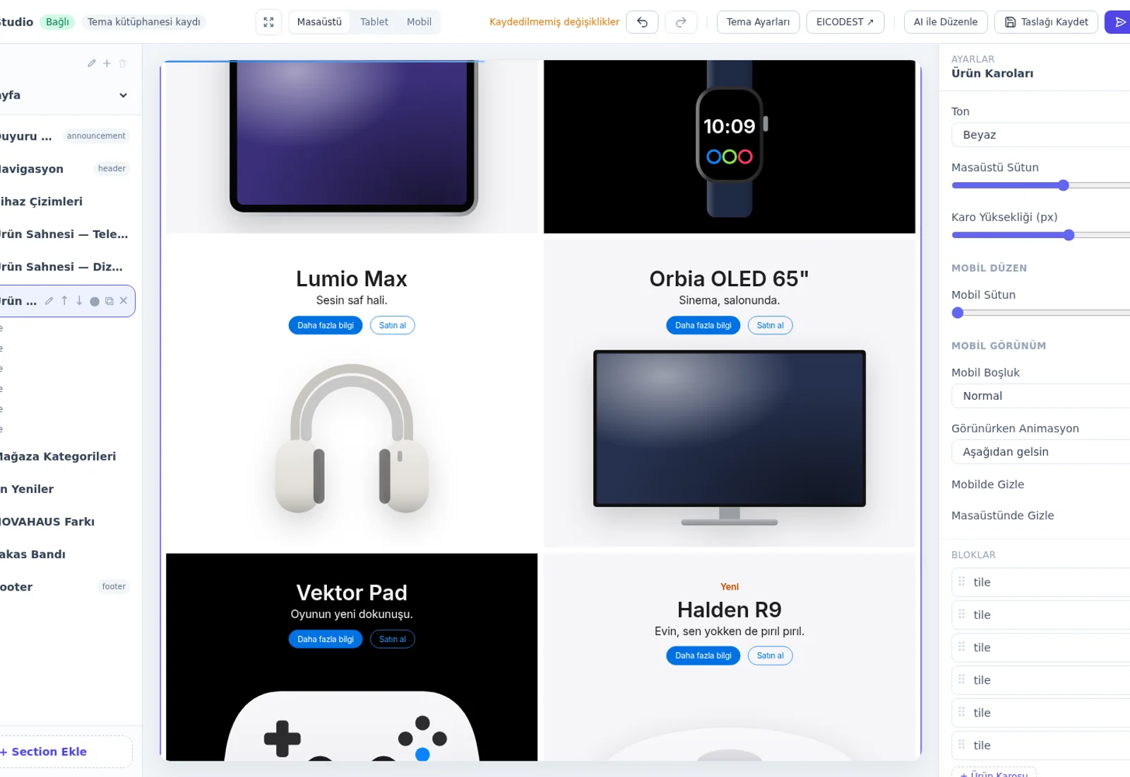The height and width of the screenshot is (777, 1130).
Task: Open the Ton dropdown showing Beyaz
Action: 1041,135
